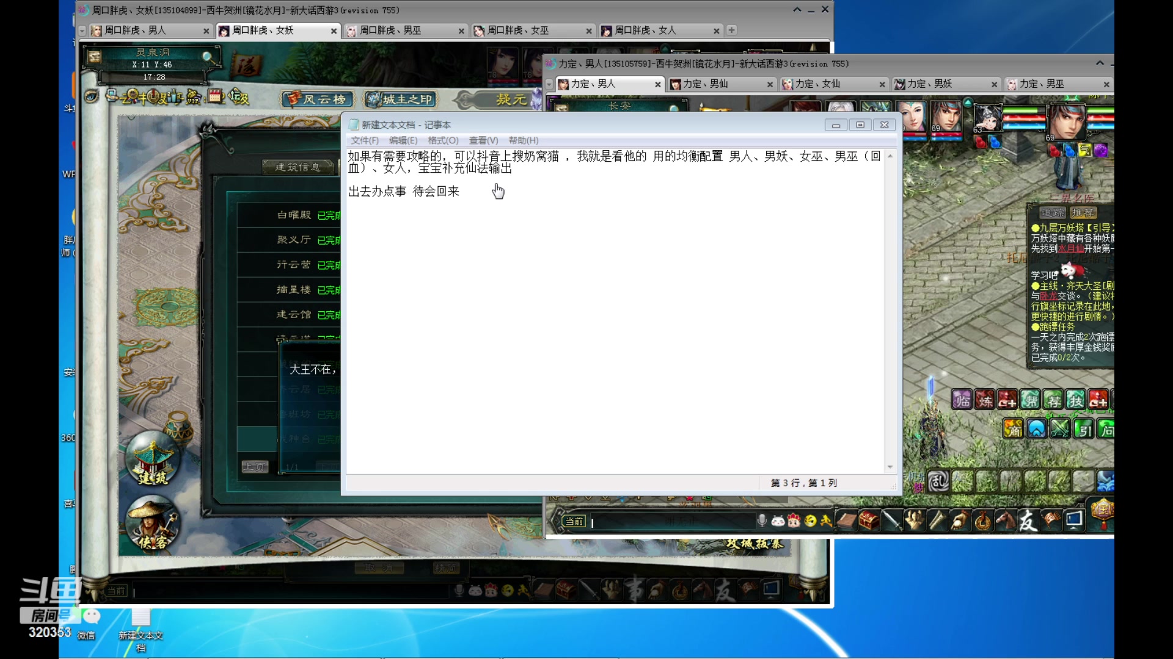The width and height of the screenshot is (1173, 659).
Task: Click the sword icon in right game bottom bar
Action: coord(892,520)
